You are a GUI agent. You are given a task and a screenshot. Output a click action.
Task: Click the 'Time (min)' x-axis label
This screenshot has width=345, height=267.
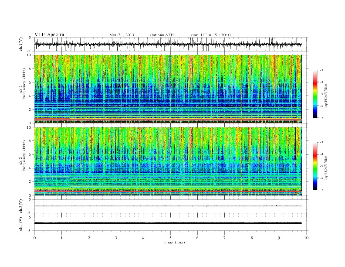(x=174, y=242)
